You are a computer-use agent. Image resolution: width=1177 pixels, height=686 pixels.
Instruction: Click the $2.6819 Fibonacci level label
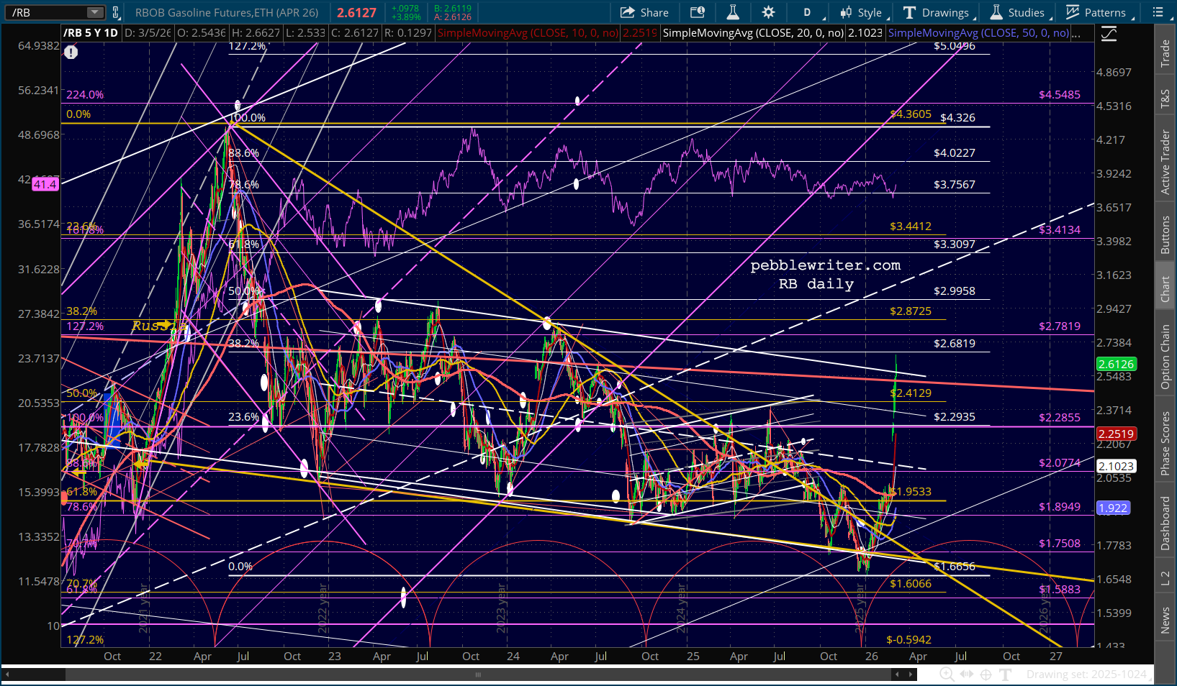[x=955, y=343]
